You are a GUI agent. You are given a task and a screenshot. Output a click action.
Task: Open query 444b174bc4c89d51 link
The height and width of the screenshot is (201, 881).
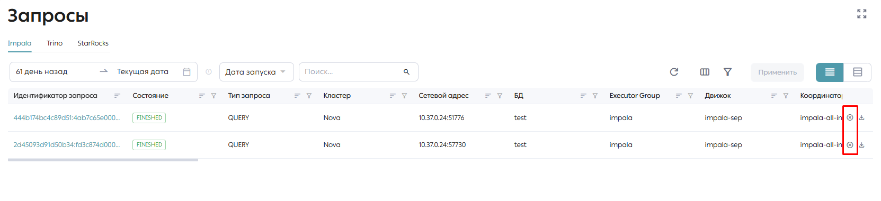point(67,118)
